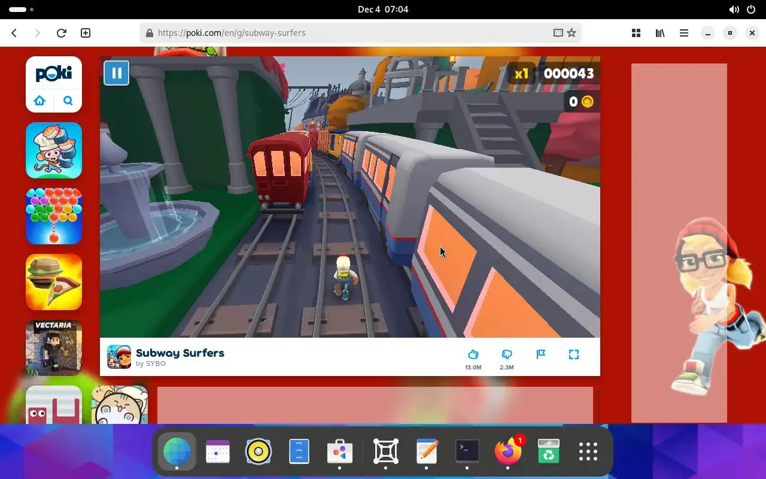Reload the current page
Screen dimensions: 766x479
click(61, 33)
